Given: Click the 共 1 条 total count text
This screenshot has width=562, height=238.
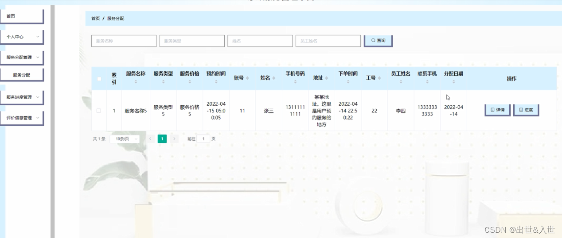Looking at the screenshot, I should pyautogui.click(x=99, y=139).
